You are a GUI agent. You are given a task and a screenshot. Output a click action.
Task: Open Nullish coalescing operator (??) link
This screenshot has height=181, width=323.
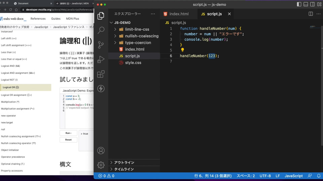tap(18, 143)
